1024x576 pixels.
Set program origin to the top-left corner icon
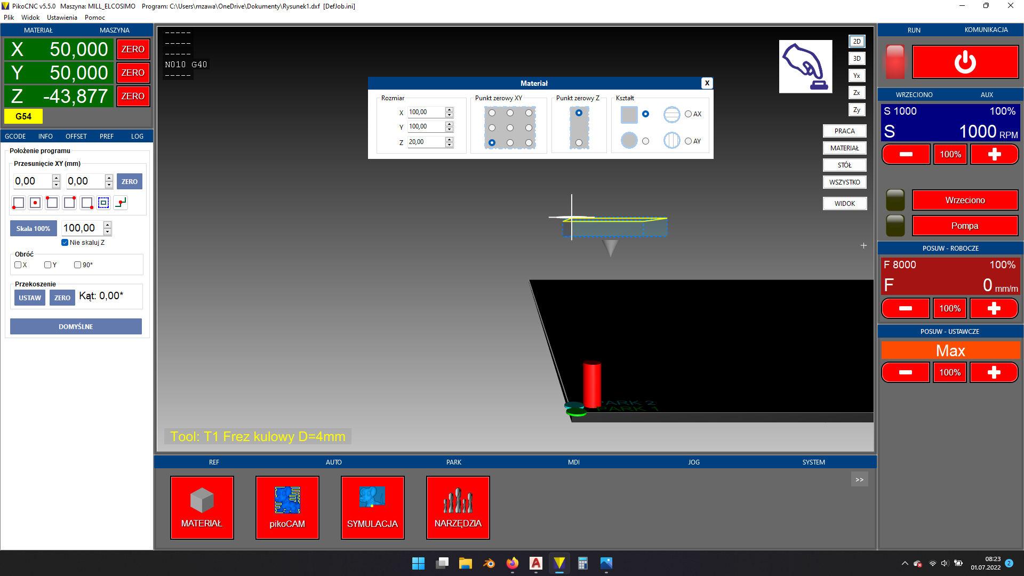[52, 203]
